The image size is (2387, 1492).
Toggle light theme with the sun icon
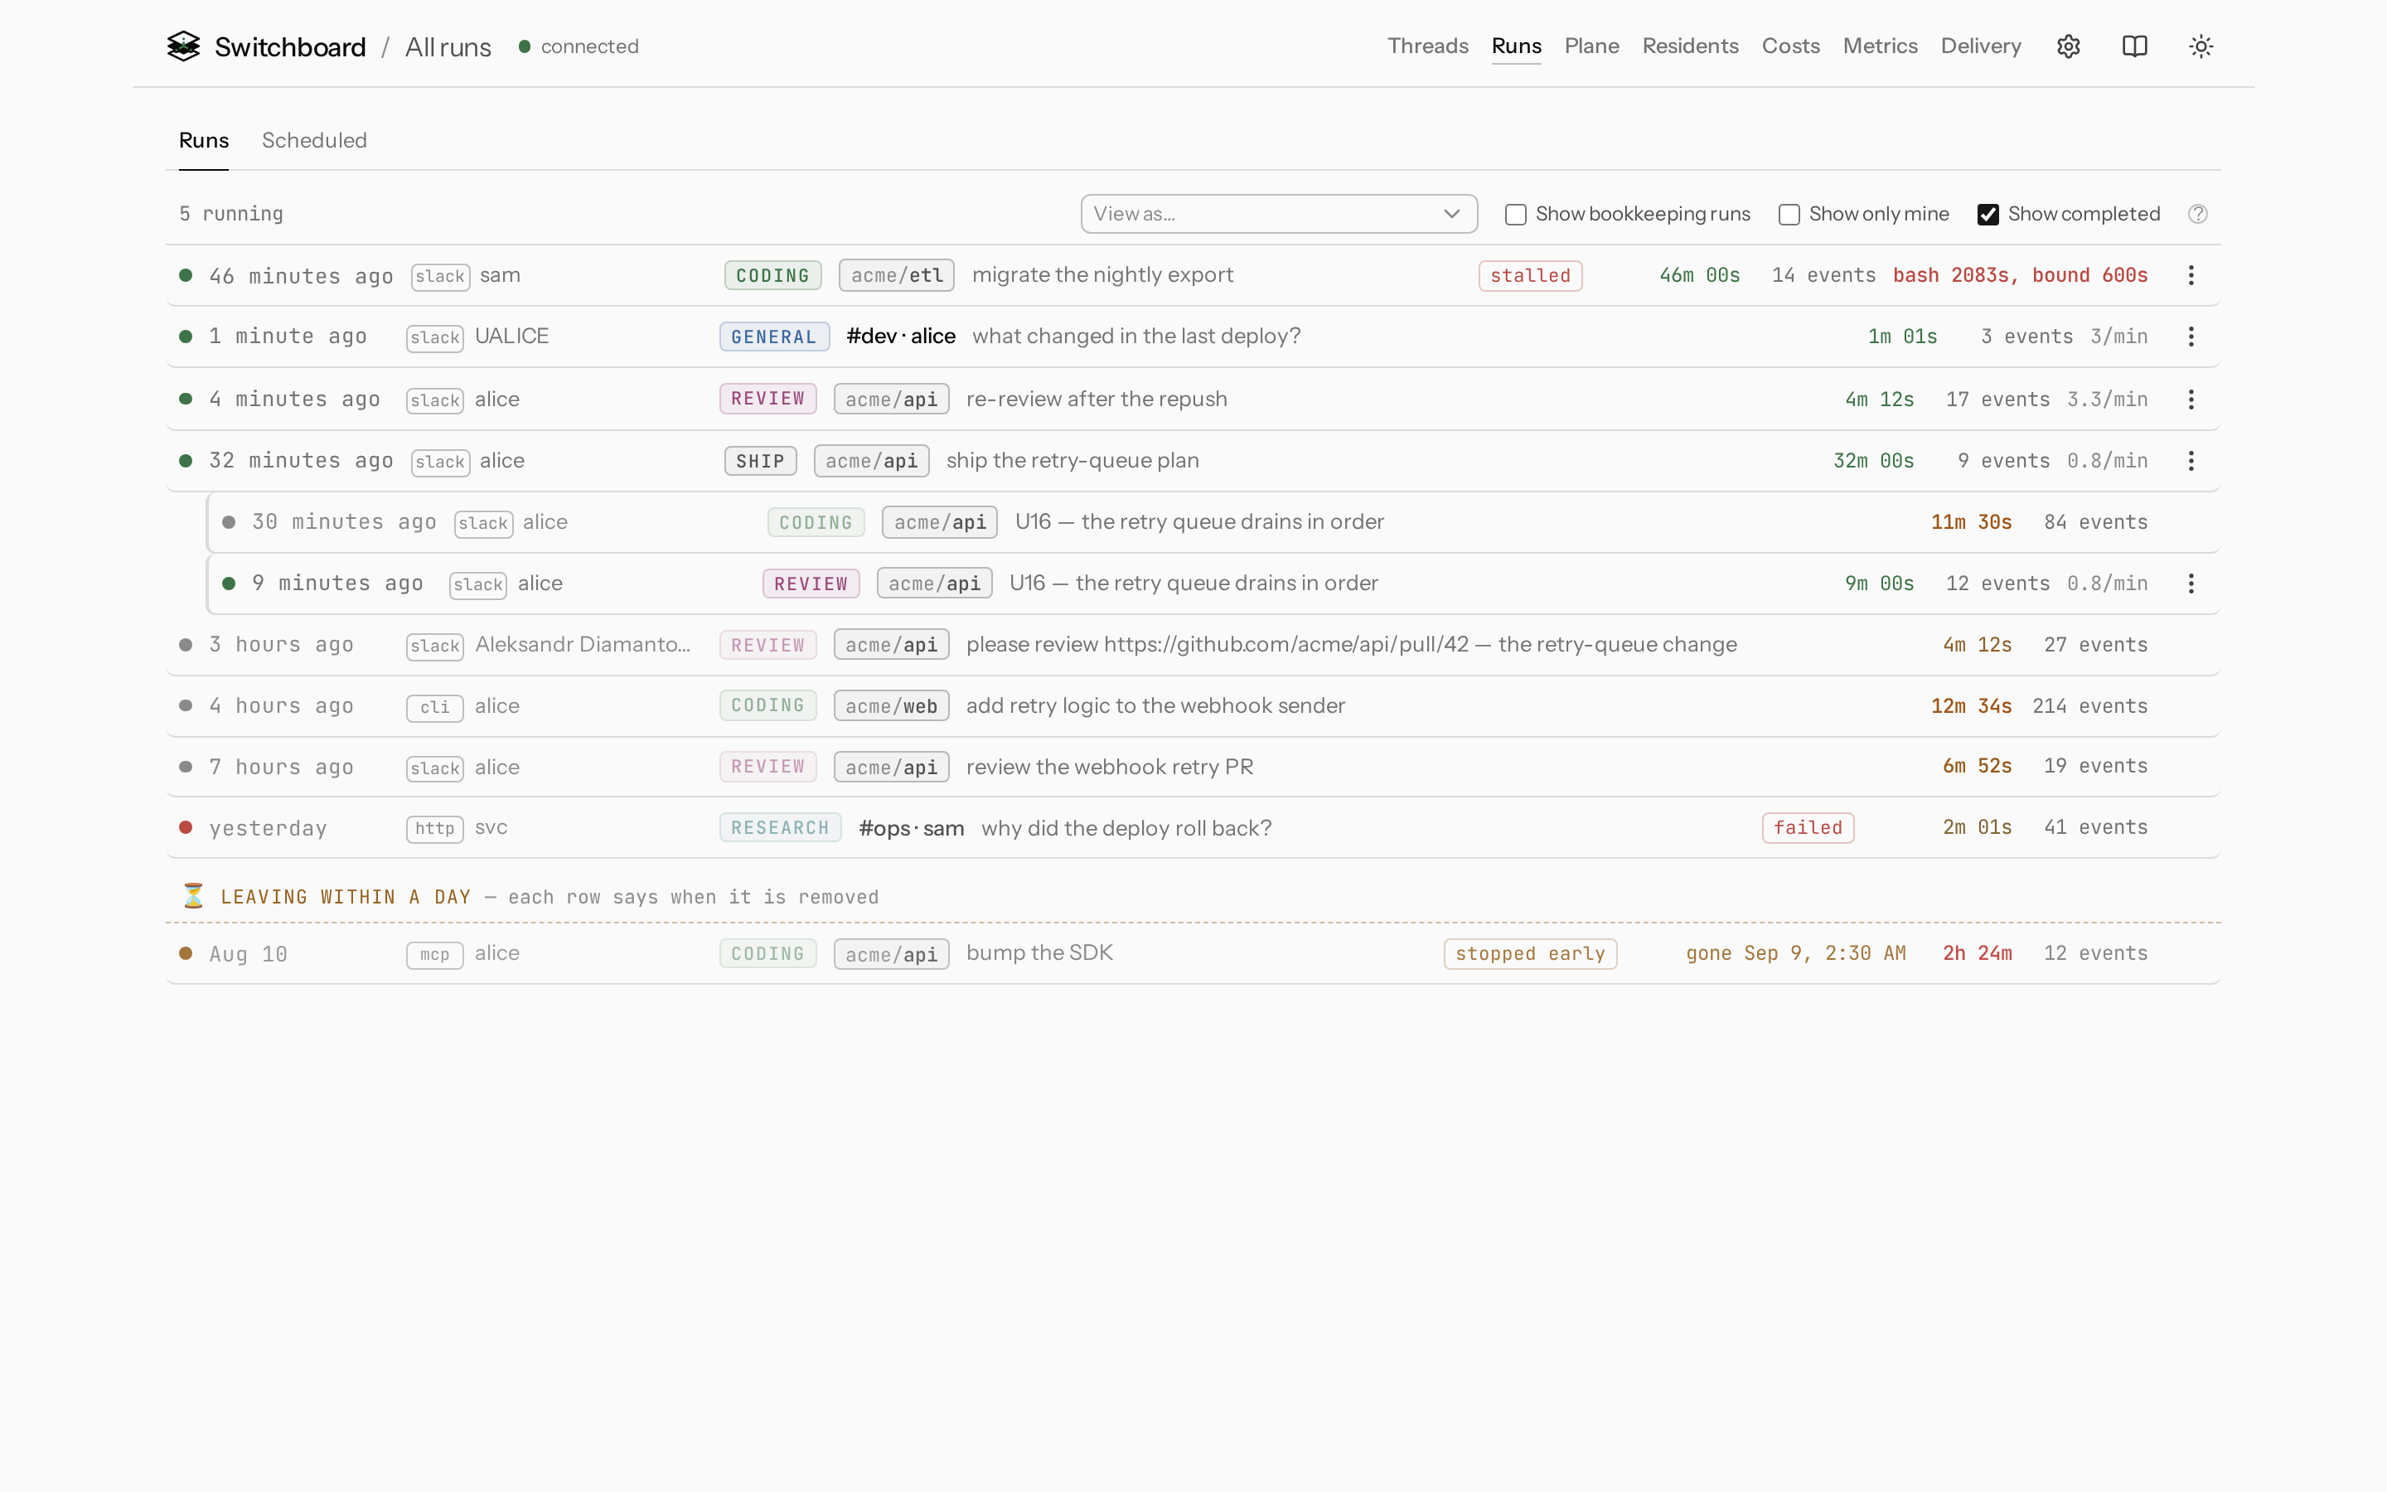click(2201, 46)
